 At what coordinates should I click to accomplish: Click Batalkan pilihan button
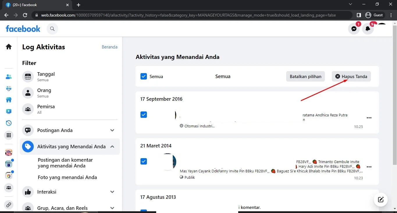tap(305, 76)
